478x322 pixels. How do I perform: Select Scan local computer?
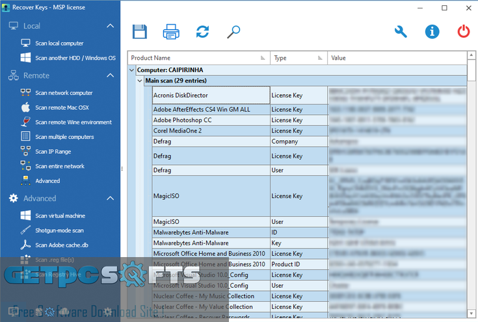pos(59,43)
